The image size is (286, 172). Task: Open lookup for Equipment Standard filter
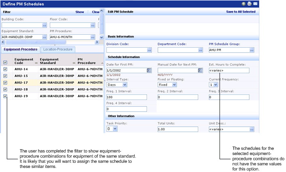[x=44, y=37]
